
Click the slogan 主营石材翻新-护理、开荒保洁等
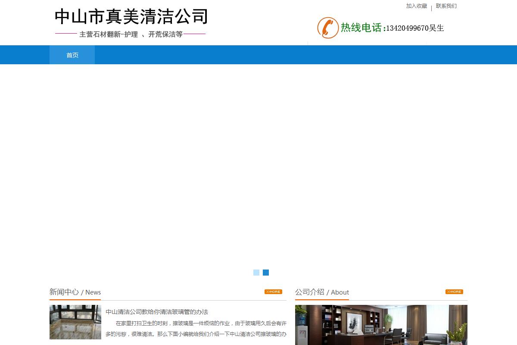(x=131, y=34)
